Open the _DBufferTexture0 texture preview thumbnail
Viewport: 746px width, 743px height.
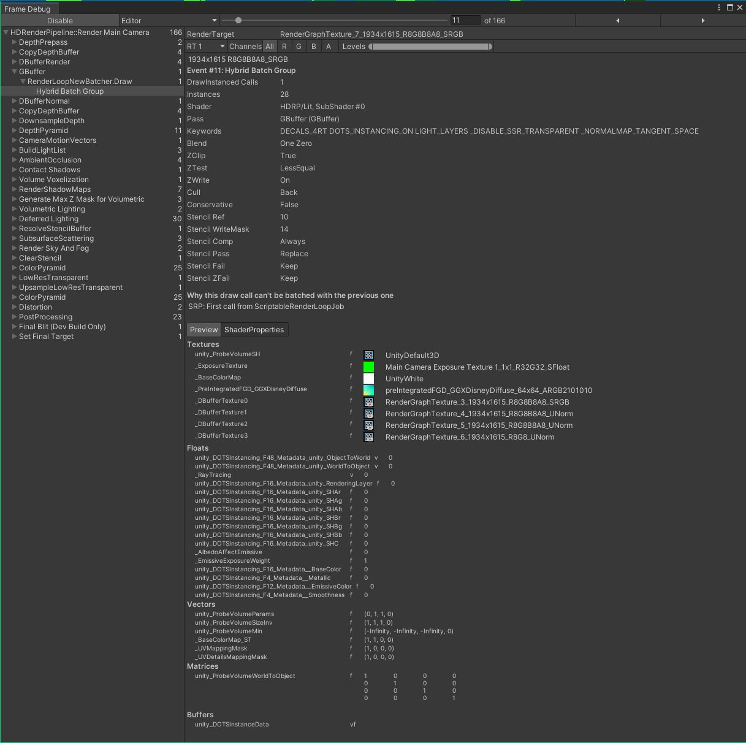[x=368, y=402]
